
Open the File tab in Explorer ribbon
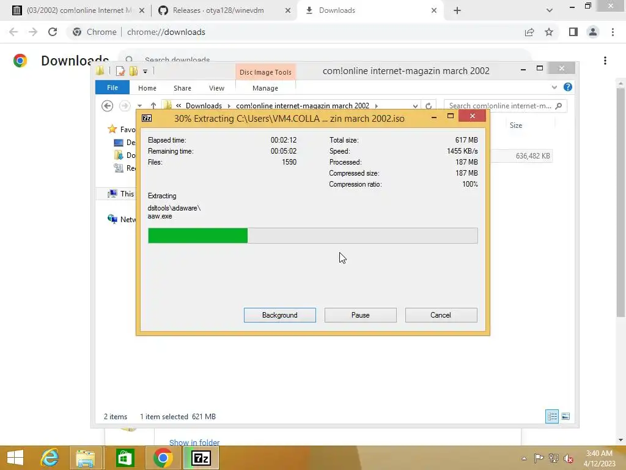point(112,88)
